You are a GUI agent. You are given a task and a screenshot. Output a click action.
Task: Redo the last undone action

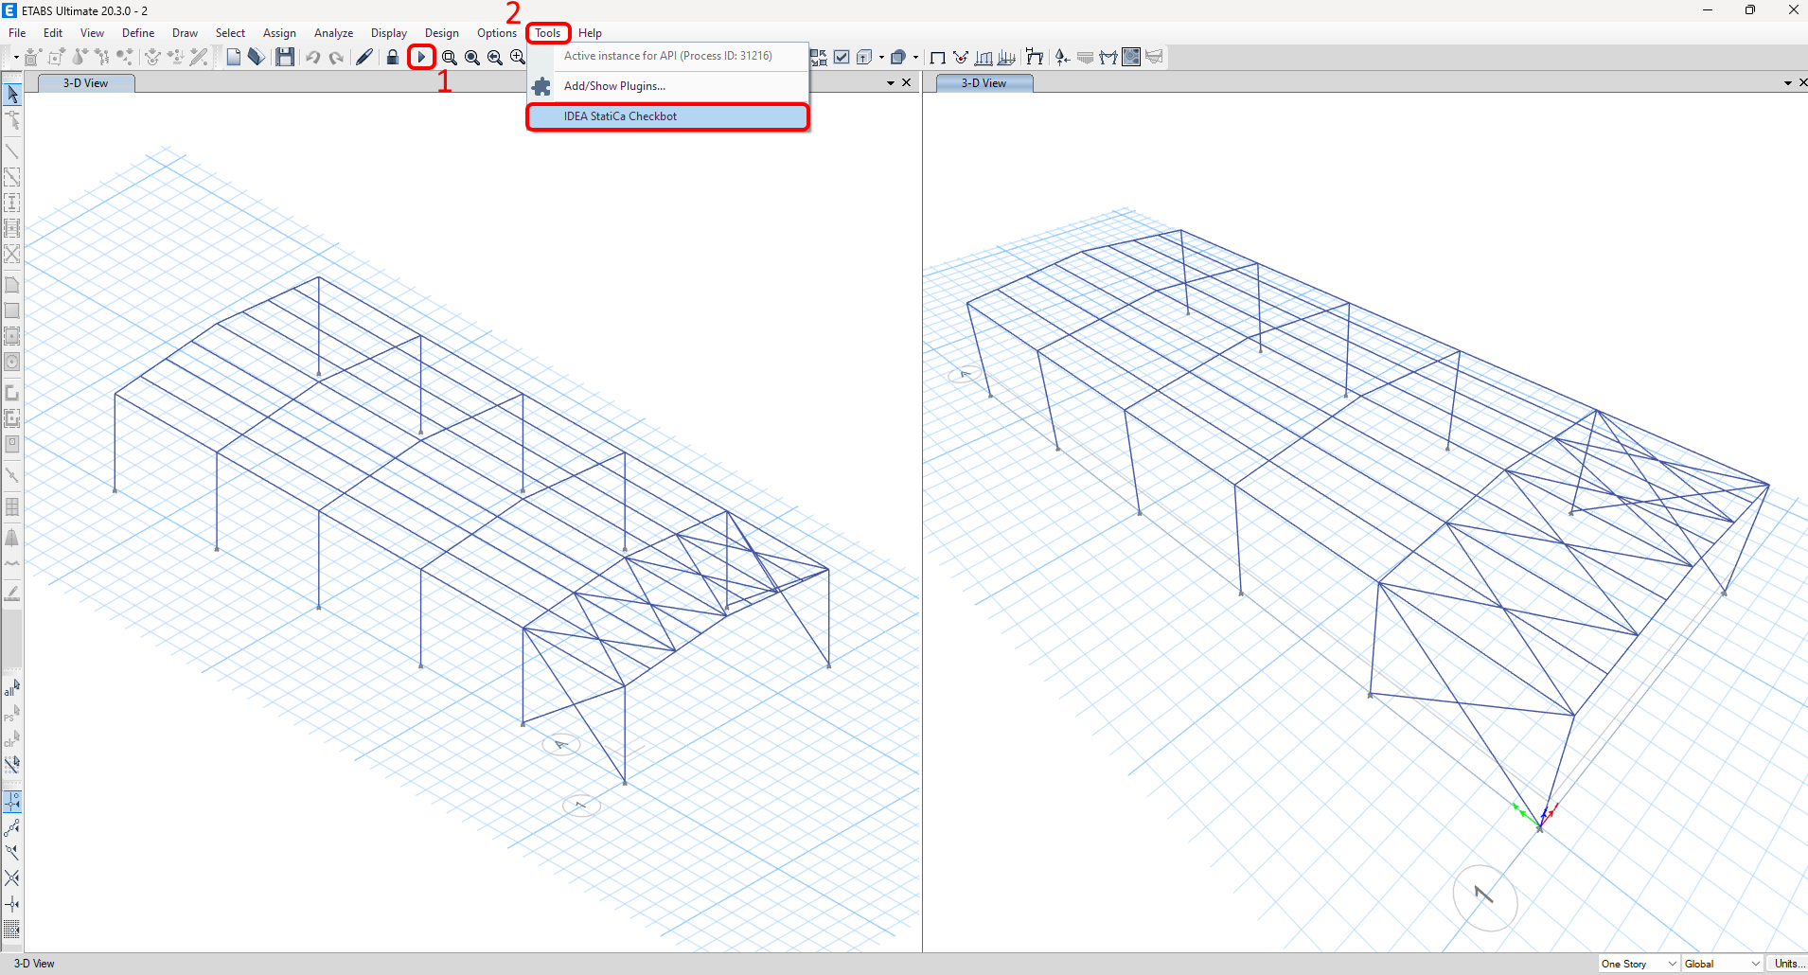click(x=336, y=57)
